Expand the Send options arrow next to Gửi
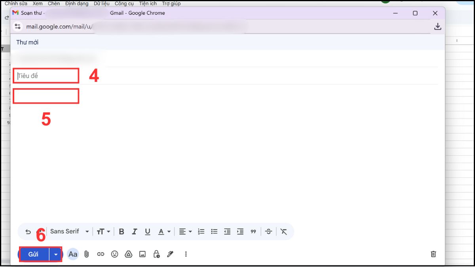Viewport: 475px width, 267px height. [55, 254]
